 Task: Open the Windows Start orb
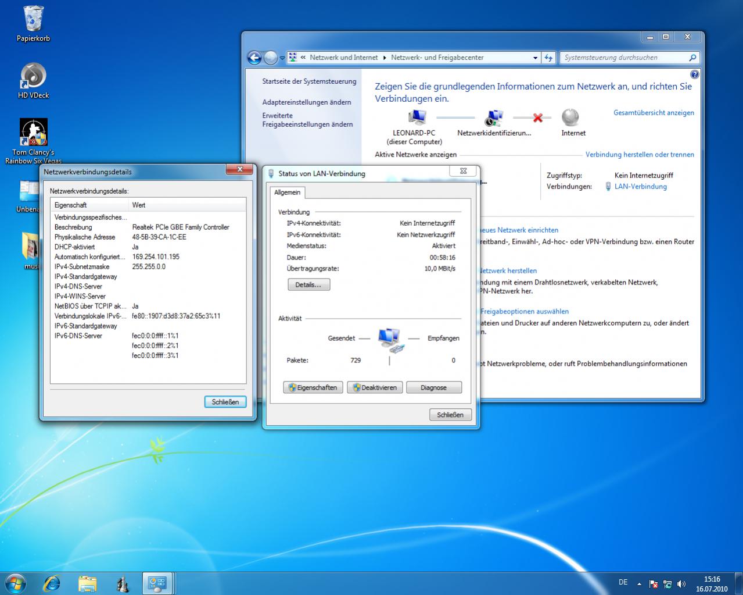click(x=16, y=583)
